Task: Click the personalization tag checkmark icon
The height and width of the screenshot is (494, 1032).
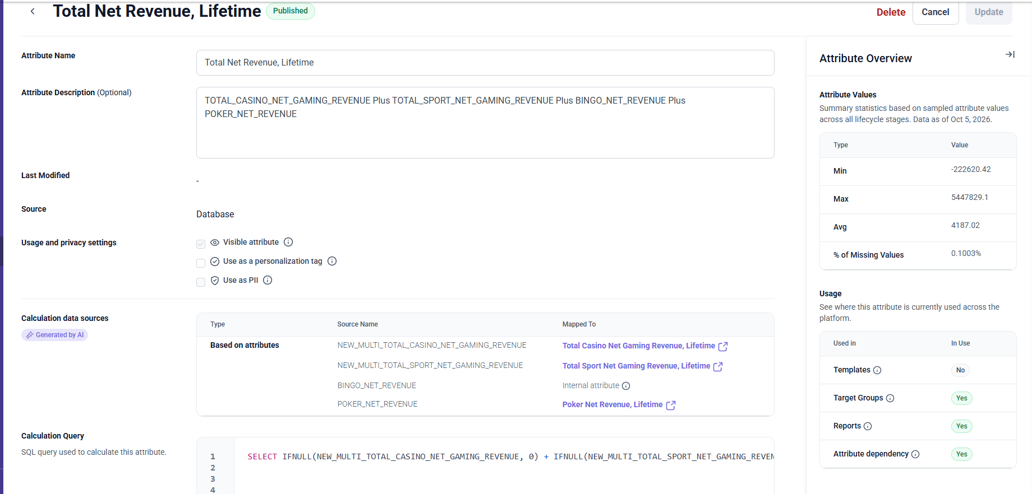Action: pos(215,262)
